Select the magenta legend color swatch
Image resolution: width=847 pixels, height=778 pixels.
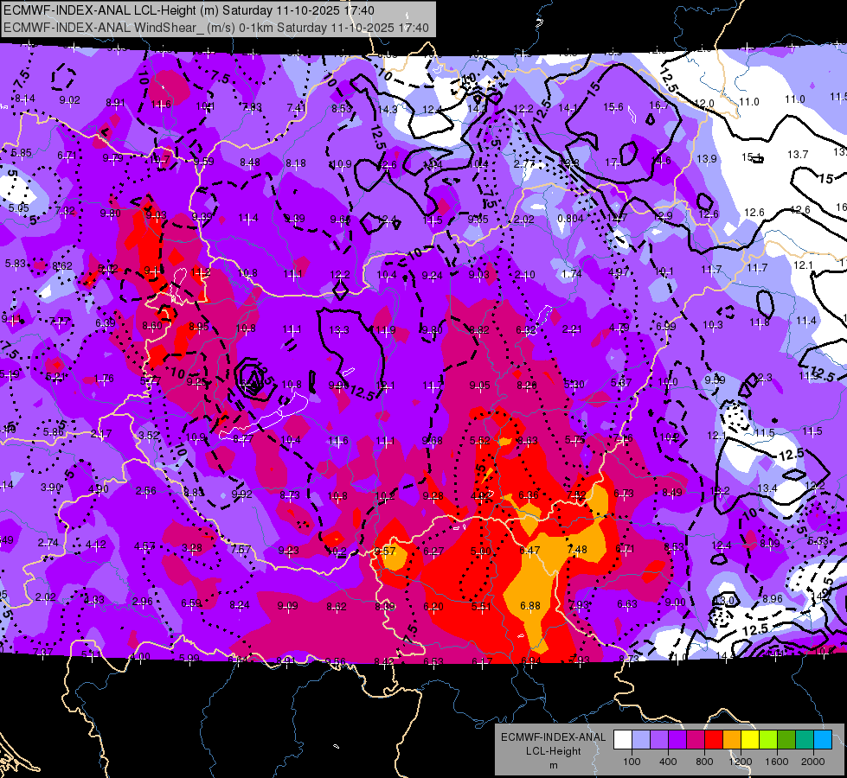696,740
